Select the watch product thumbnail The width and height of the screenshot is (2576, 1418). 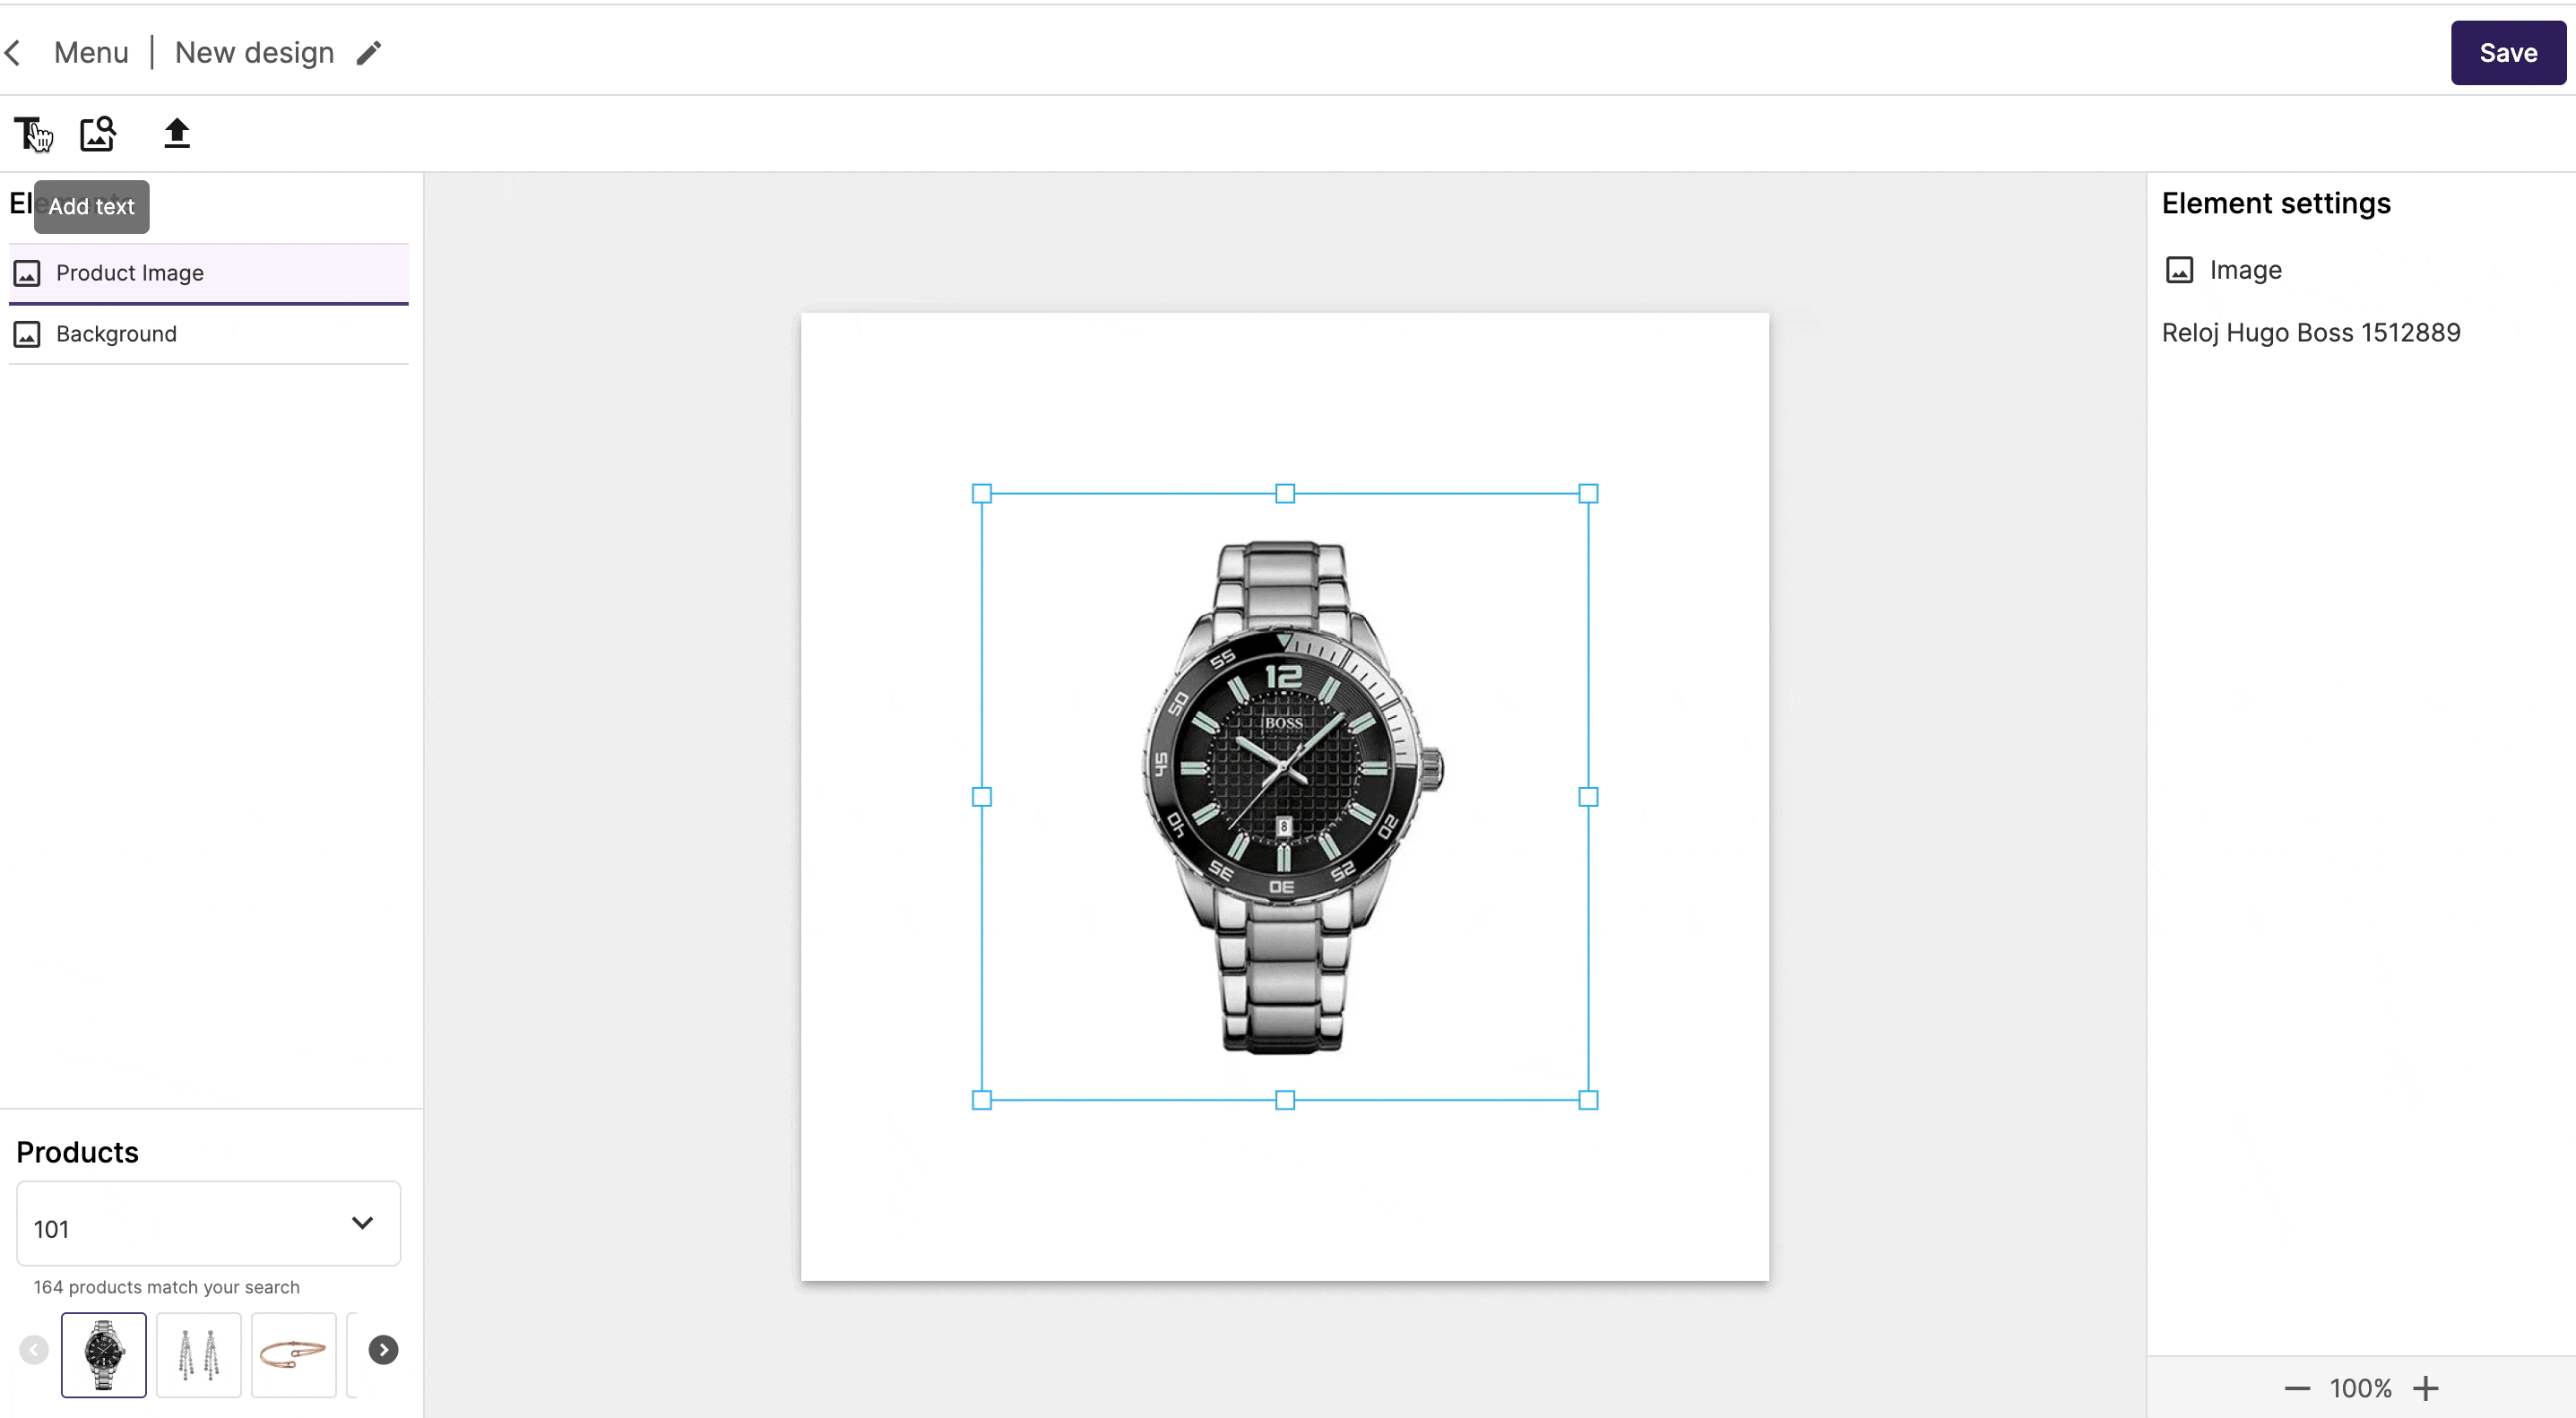point(104,1355)
